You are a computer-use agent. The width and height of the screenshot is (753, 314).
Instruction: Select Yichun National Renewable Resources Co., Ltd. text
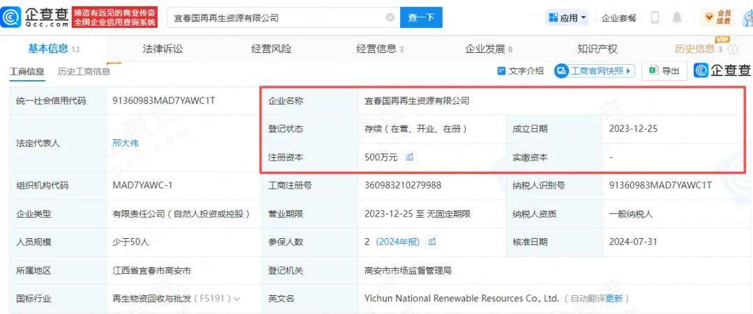coord(462,298)
